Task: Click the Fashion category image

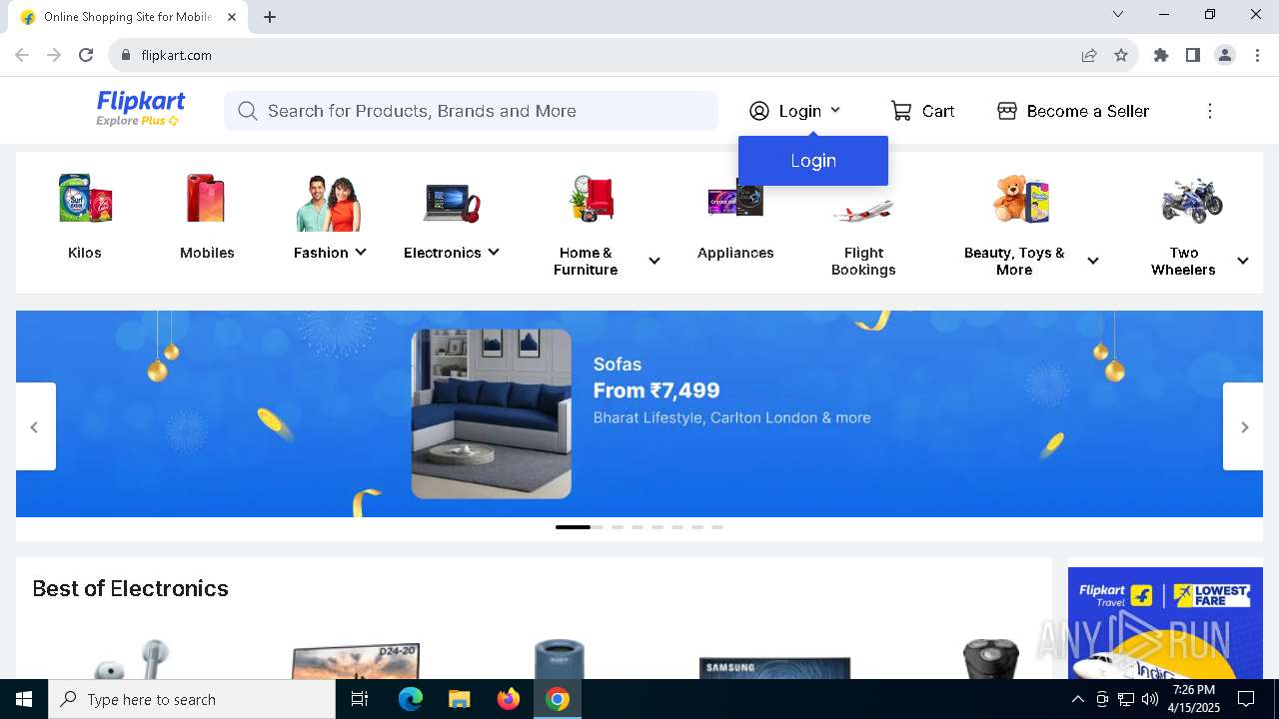Action: click(329, 203)
